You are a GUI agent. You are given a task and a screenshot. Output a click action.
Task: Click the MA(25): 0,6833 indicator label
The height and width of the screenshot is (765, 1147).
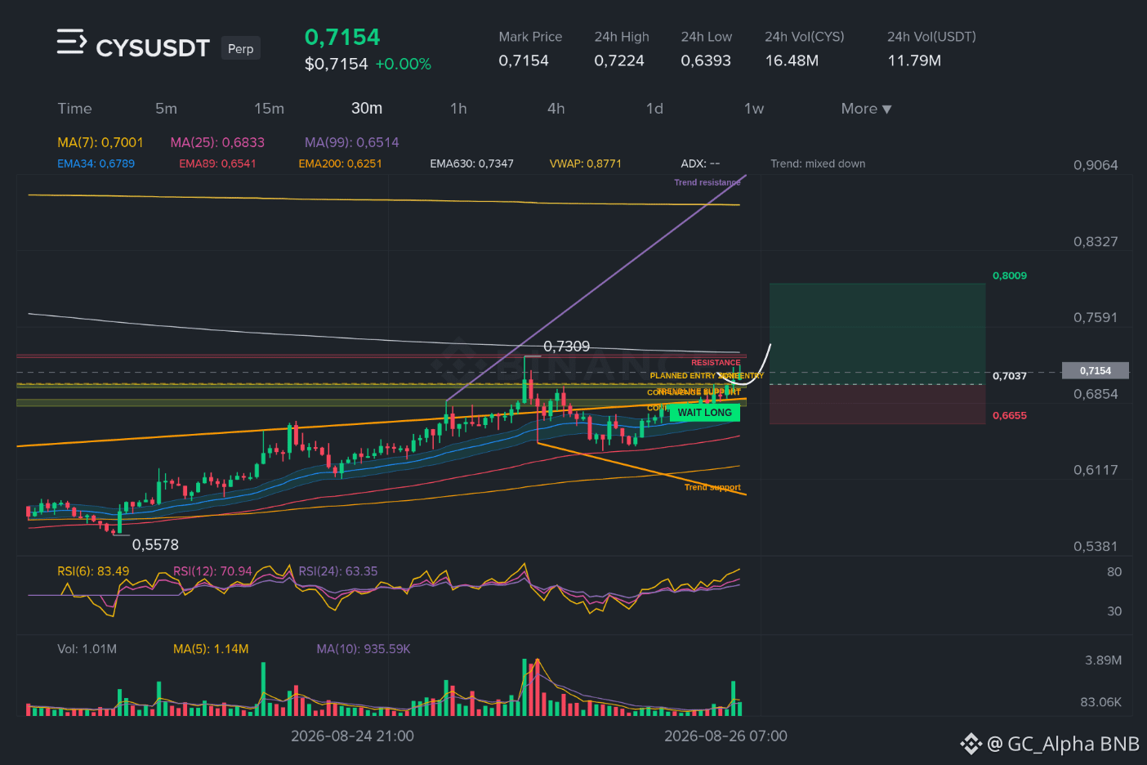point(217,142)
